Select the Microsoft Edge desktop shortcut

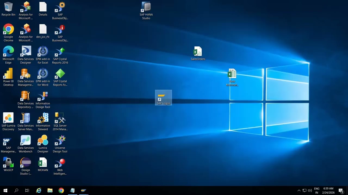pos(8,55)
